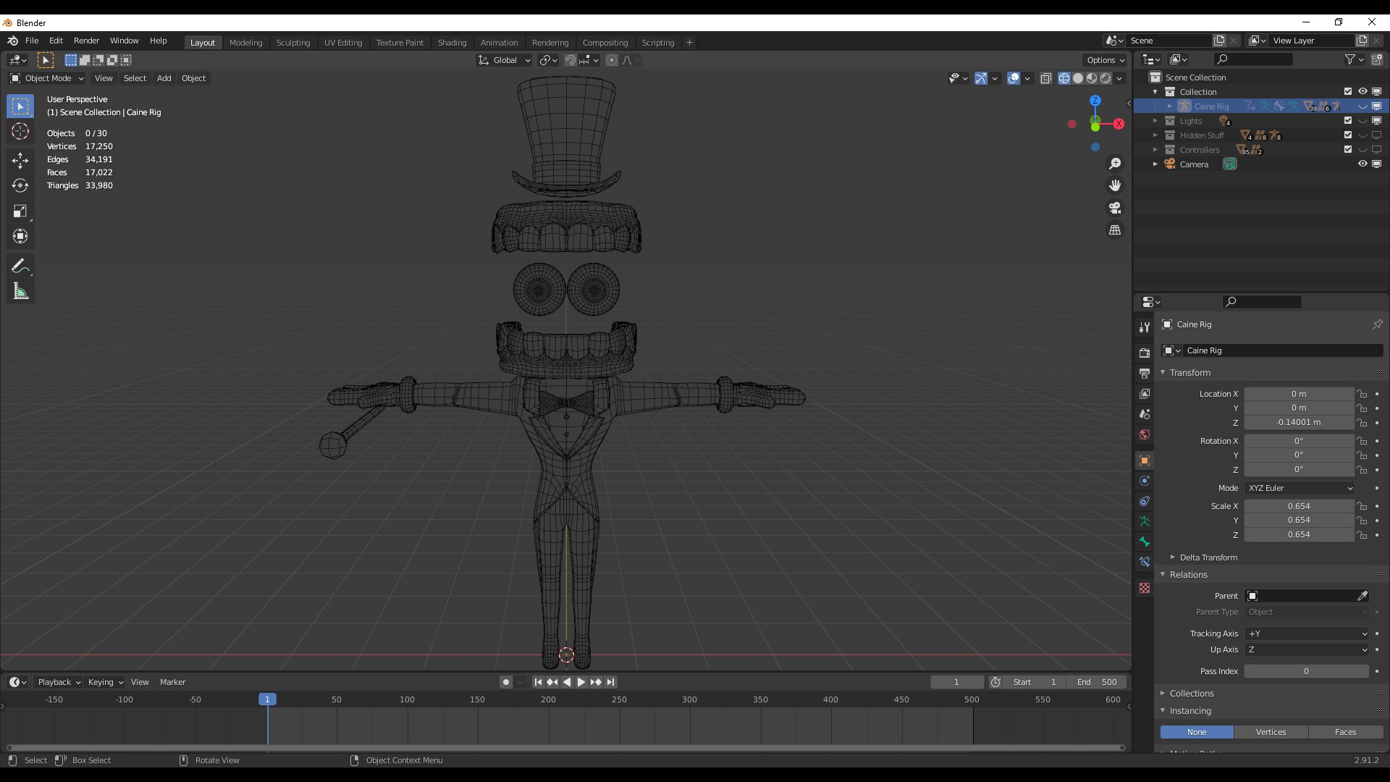
Task: Switch to the UV Editing workspace tab
Action: coord(343,43)
